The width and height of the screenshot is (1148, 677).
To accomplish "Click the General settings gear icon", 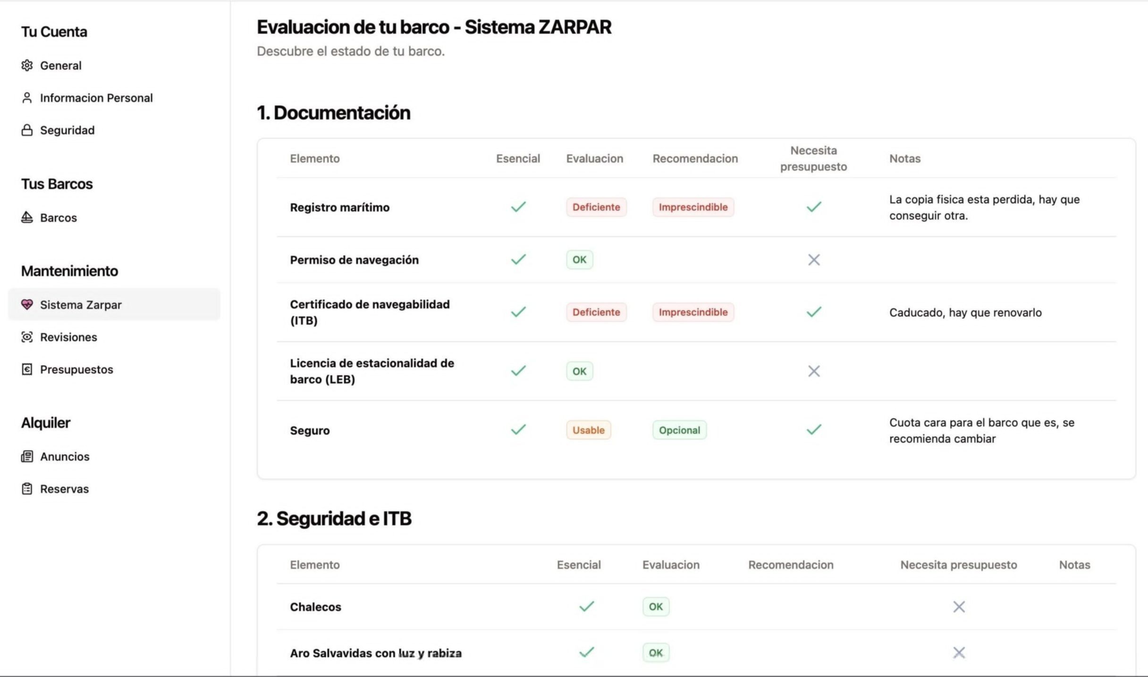I will pos(27,66).
